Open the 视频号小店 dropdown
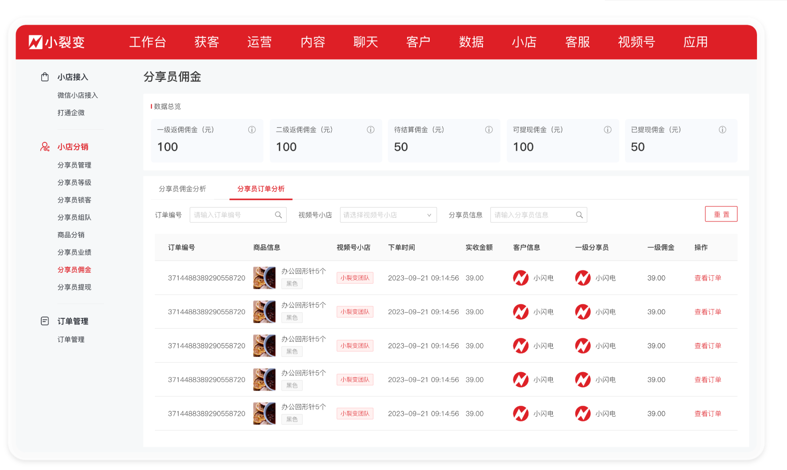787x470 pixels. pyautogui.click(x=388, y=215)
